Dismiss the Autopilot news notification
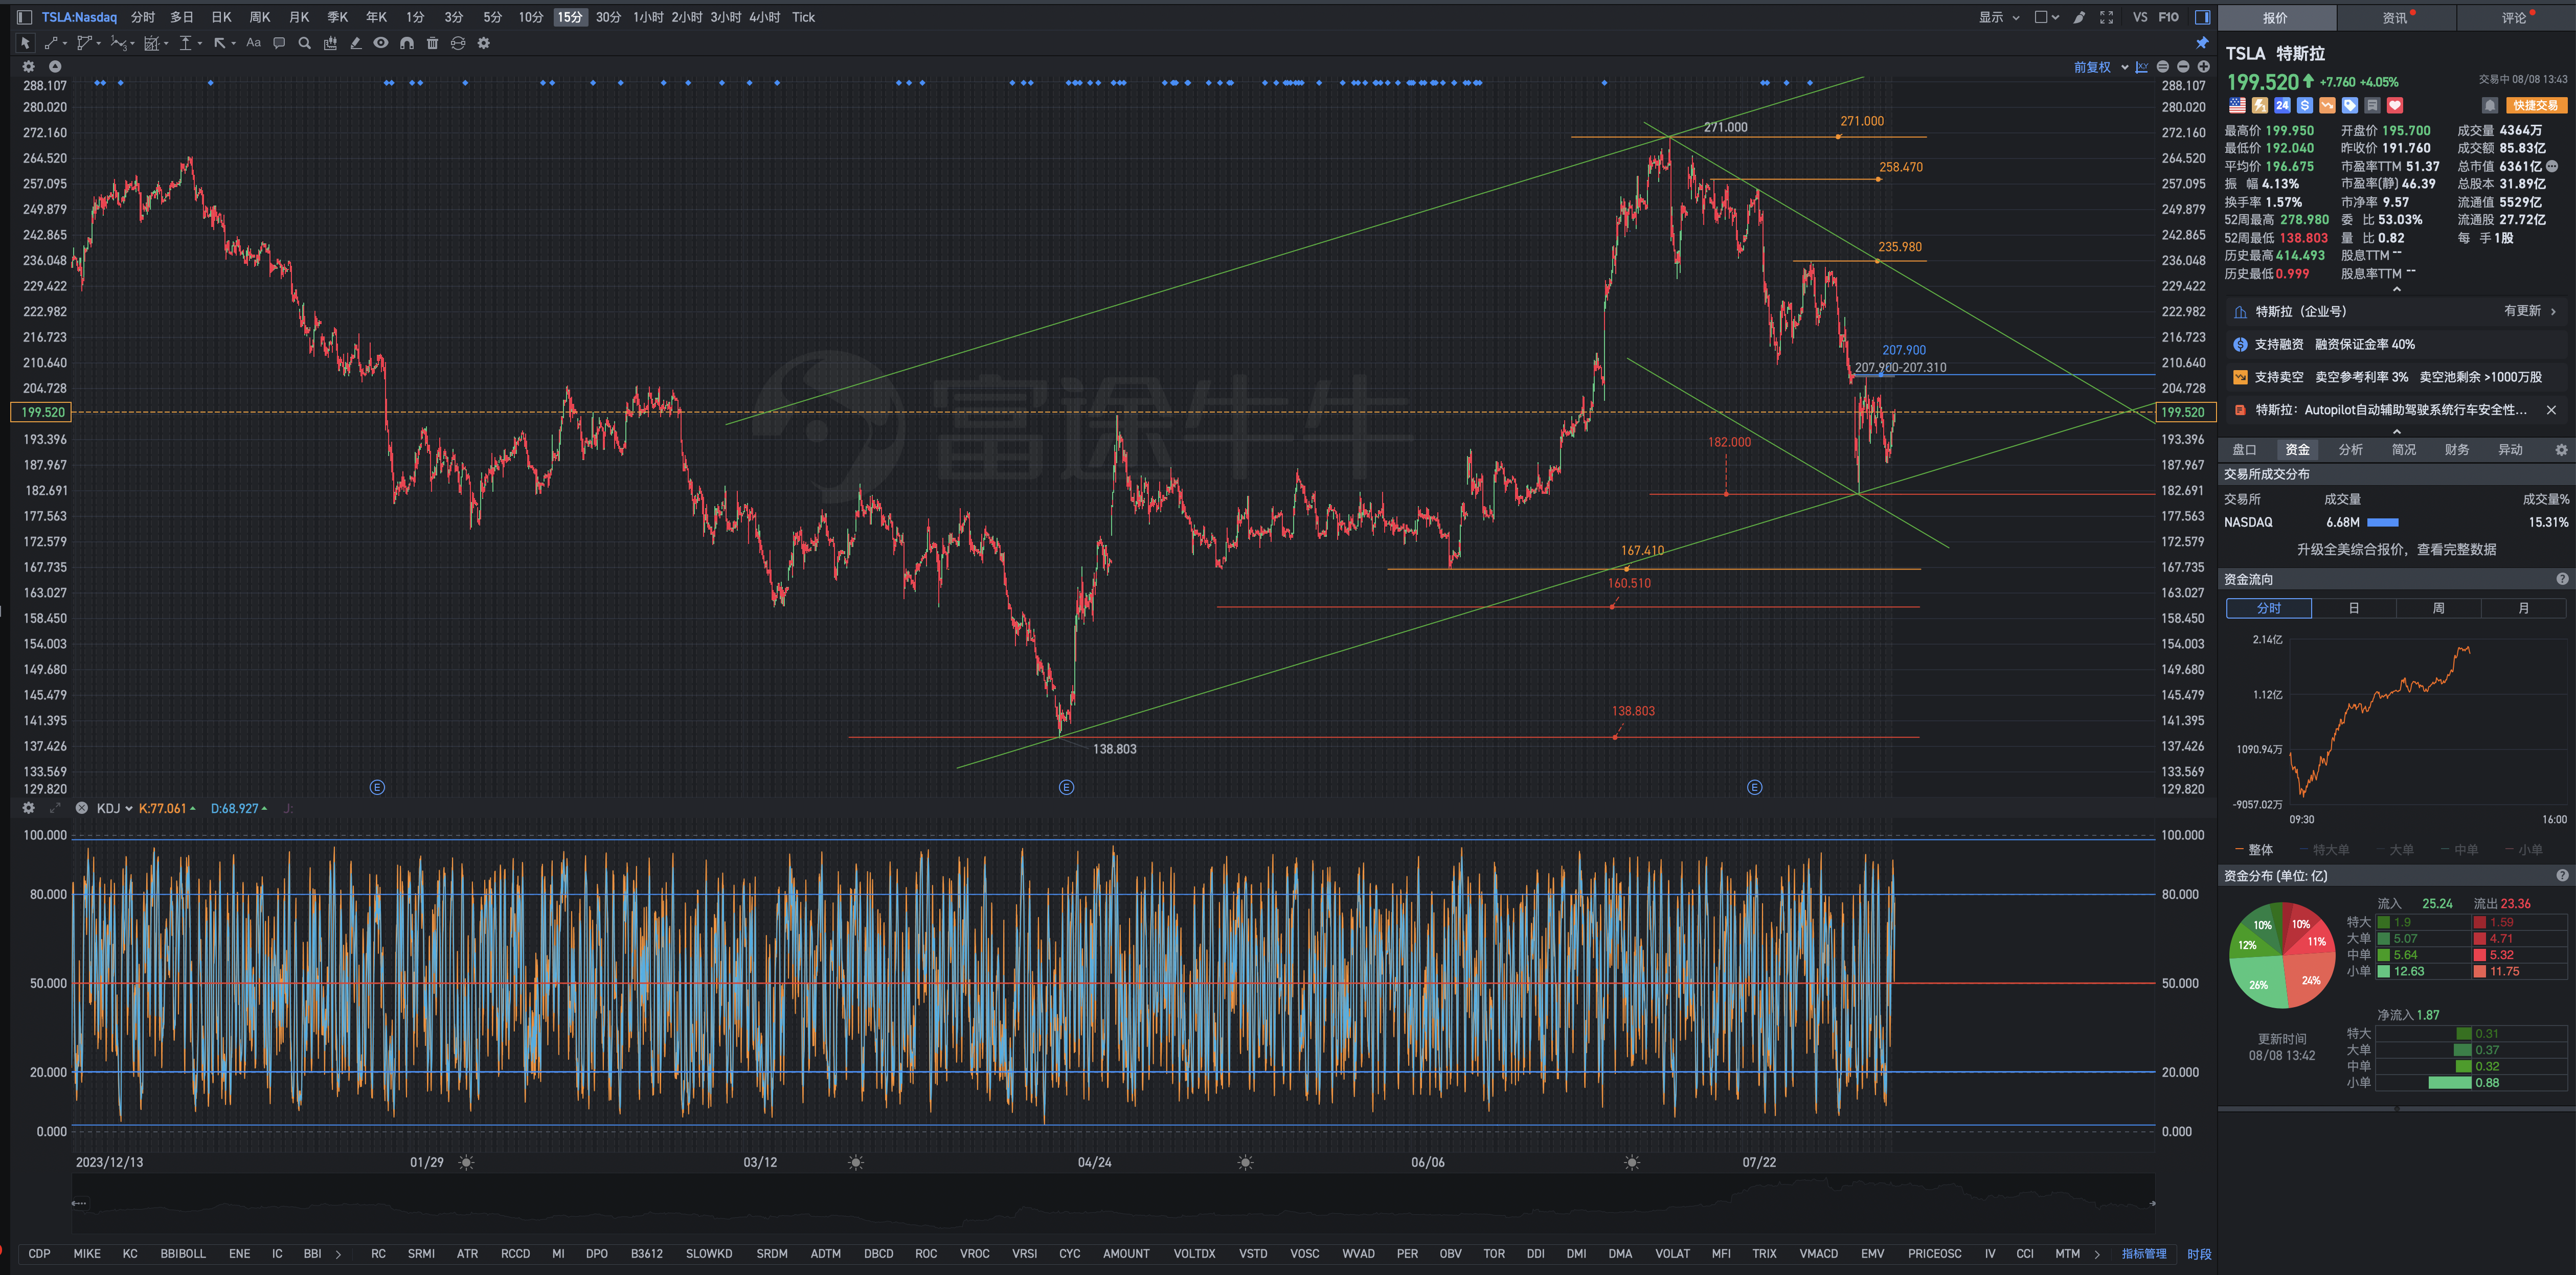This screenshot has width=2576, height=1275. (2551, 410)
